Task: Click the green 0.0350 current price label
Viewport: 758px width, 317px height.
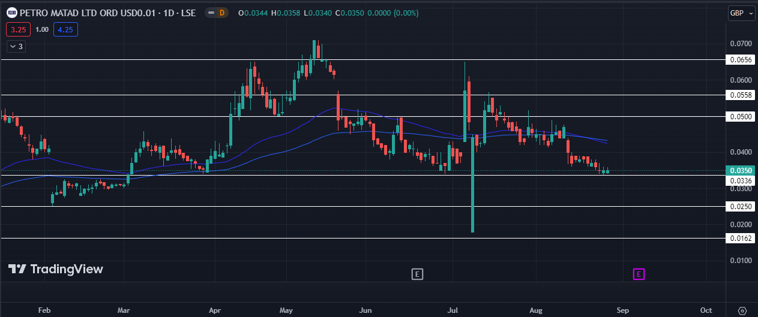Action: click(741, 171)
